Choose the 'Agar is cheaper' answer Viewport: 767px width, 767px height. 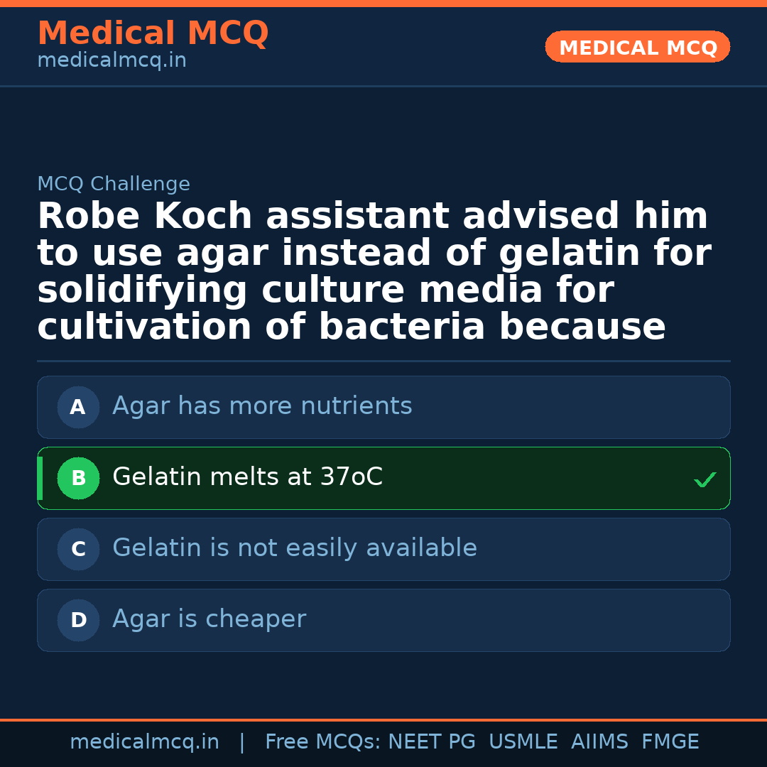(x=209, y=619)
